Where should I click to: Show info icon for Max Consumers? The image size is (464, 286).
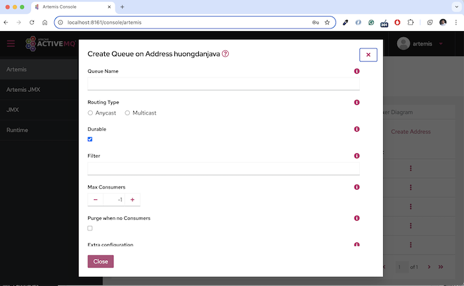click(357, 187)
